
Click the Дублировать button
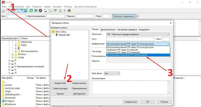tap(79, 94)
